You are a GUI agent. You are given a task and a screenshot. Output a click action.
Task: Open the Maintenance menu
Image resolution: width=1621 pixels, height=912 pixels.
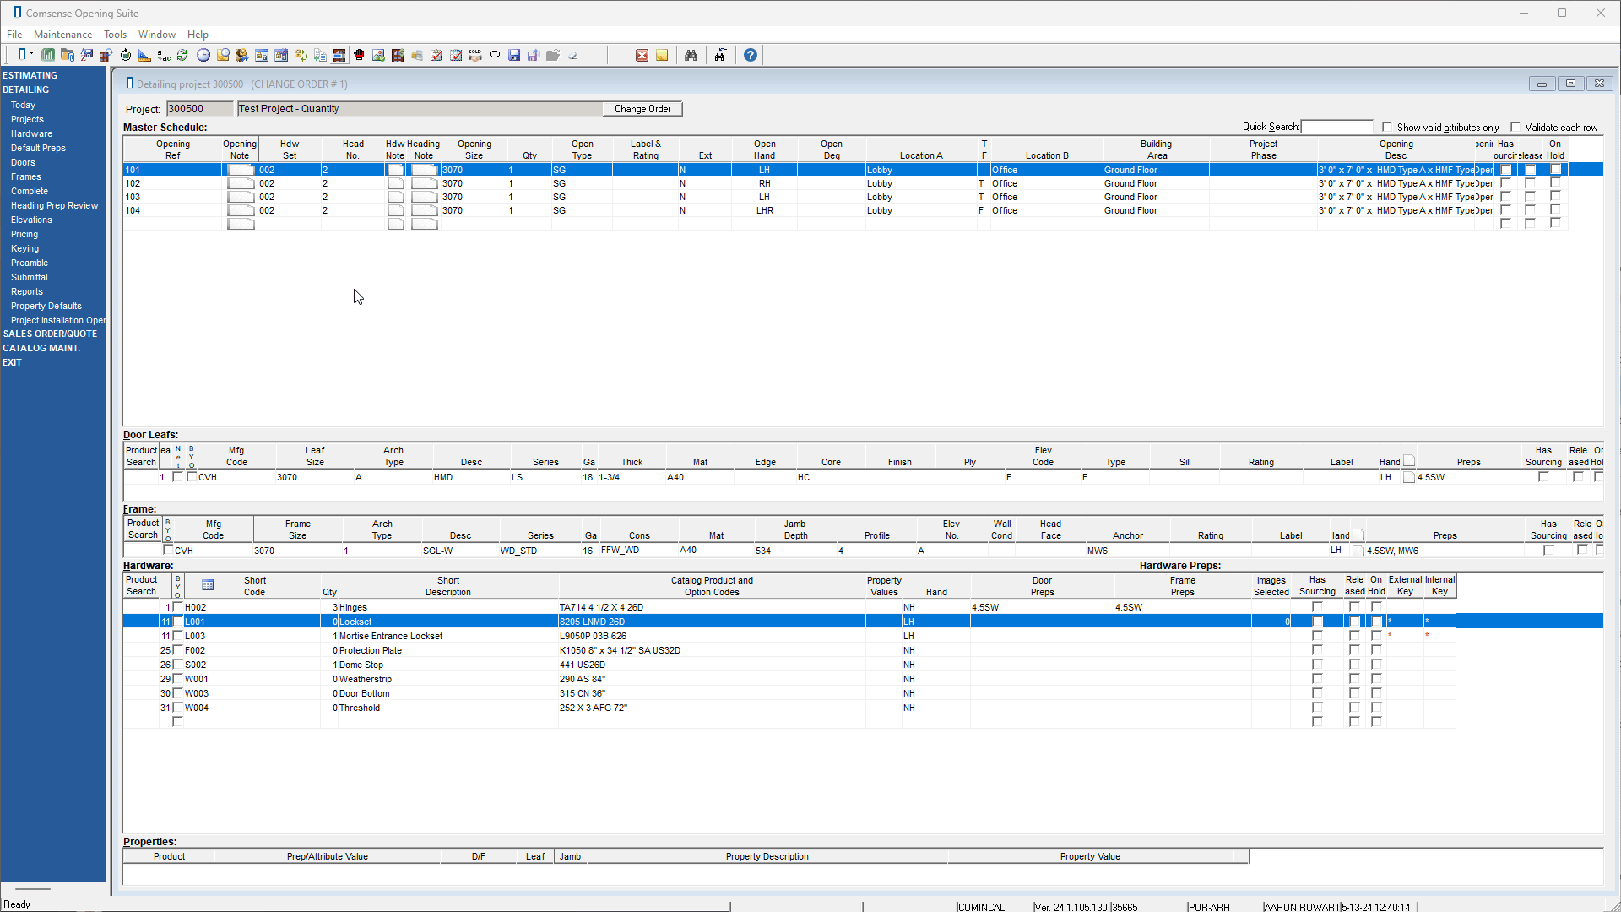coord(62,35)
